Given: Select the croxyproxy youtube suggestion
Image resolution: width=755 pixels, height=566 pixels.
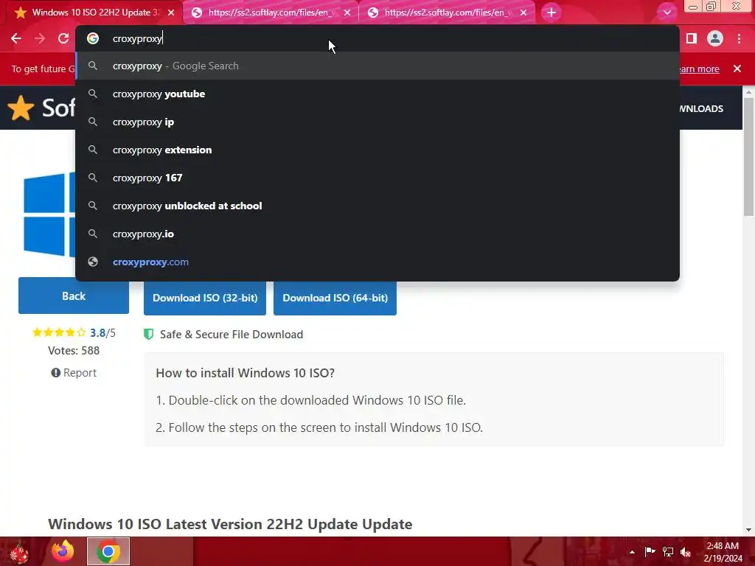Looking at the screenshot, I should [x=377, y=94].
